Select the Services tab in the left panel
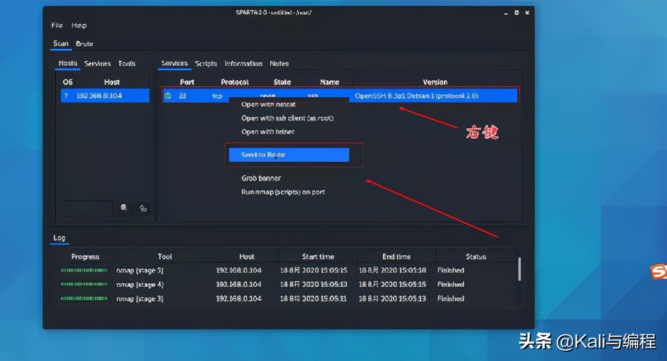Image resolution: width=667 pixels, height=361 pixels. [97, 64]
